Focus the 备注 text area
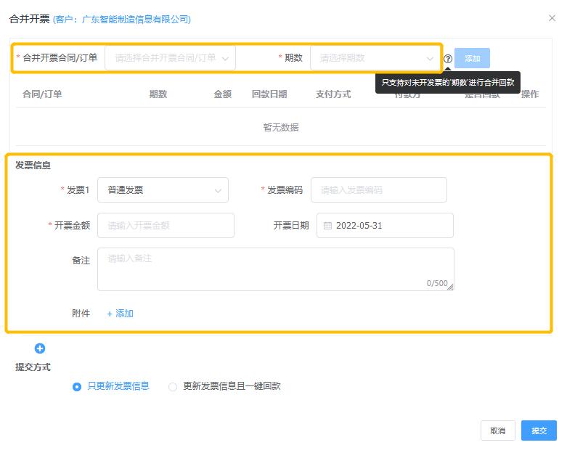The width and height of the screenshot is (567, 453). pos(276,269)
